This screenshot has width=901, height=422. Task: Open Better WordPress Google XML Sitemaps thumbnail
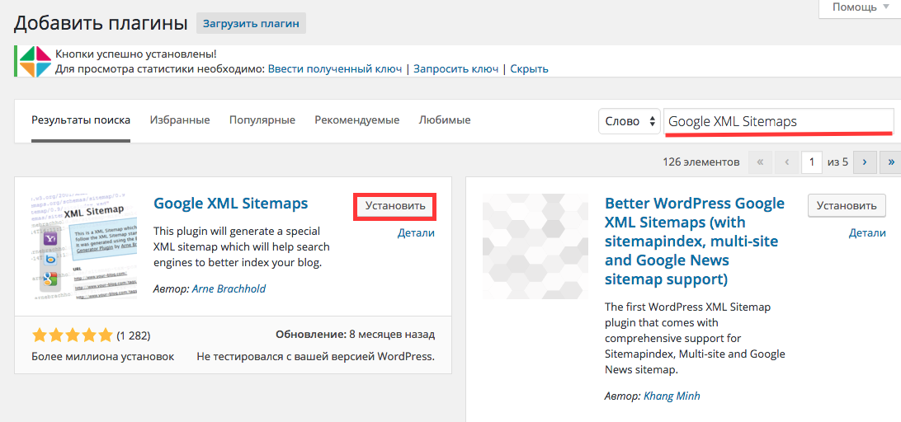[535, 246]
